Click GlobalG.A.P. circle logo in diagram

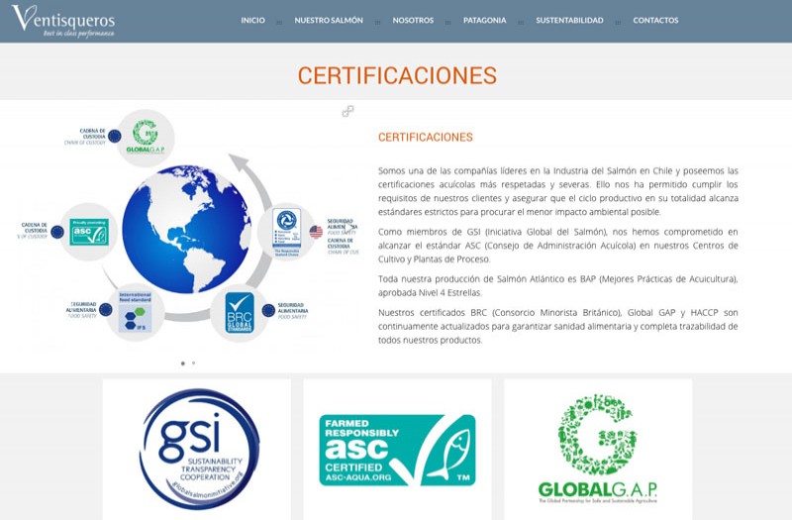pyautogui.click(x=146, y=138)
